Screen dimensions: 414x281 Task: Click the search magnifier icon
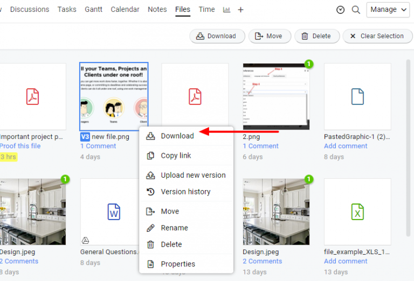(356, 10)
